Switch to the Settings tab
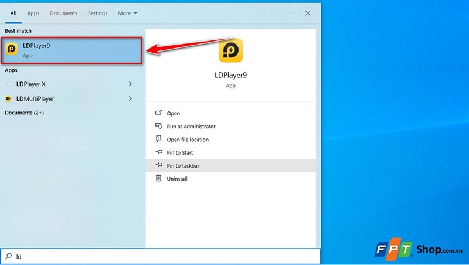Image resolution: width=469 pixels, height=265 pixels. [x=97, y=13]
